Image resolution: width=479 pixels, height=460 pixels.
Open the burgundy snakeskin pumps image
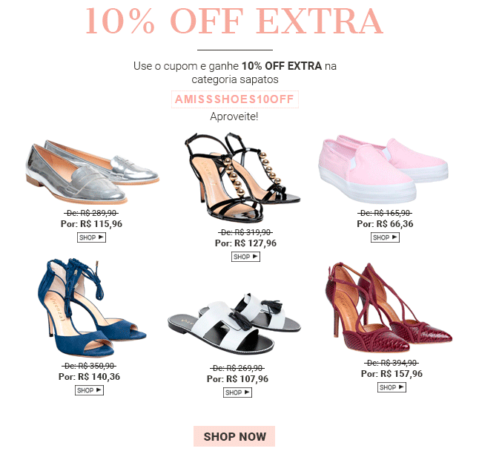click(x=389, y=308)
